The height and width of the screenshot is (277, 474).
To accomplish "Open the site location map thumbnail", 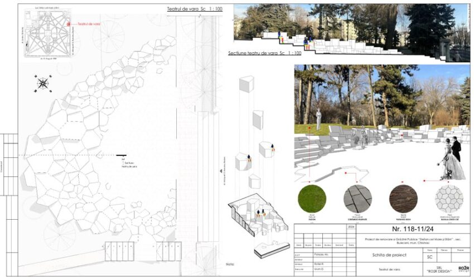I will pyautogui.click(x=43, y=33).
